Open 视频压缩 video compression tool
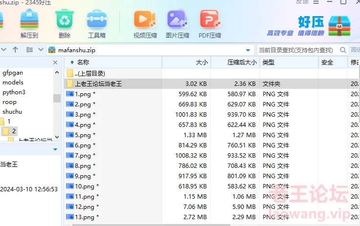Image resolution: width=360 pixels, height=226 pixels. pos(145,24)
